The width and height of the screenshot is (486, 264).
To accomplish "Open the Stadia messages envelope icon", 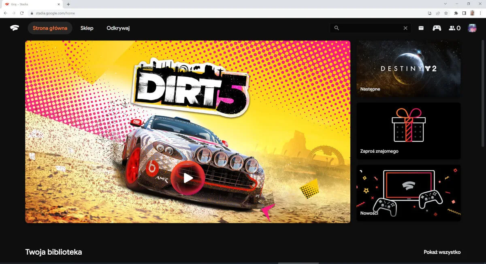I will pyautogui.click(x=421, y=28).
